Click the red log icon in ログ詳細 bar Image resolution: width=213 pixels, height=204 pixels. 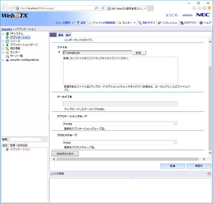coord(209,174)
